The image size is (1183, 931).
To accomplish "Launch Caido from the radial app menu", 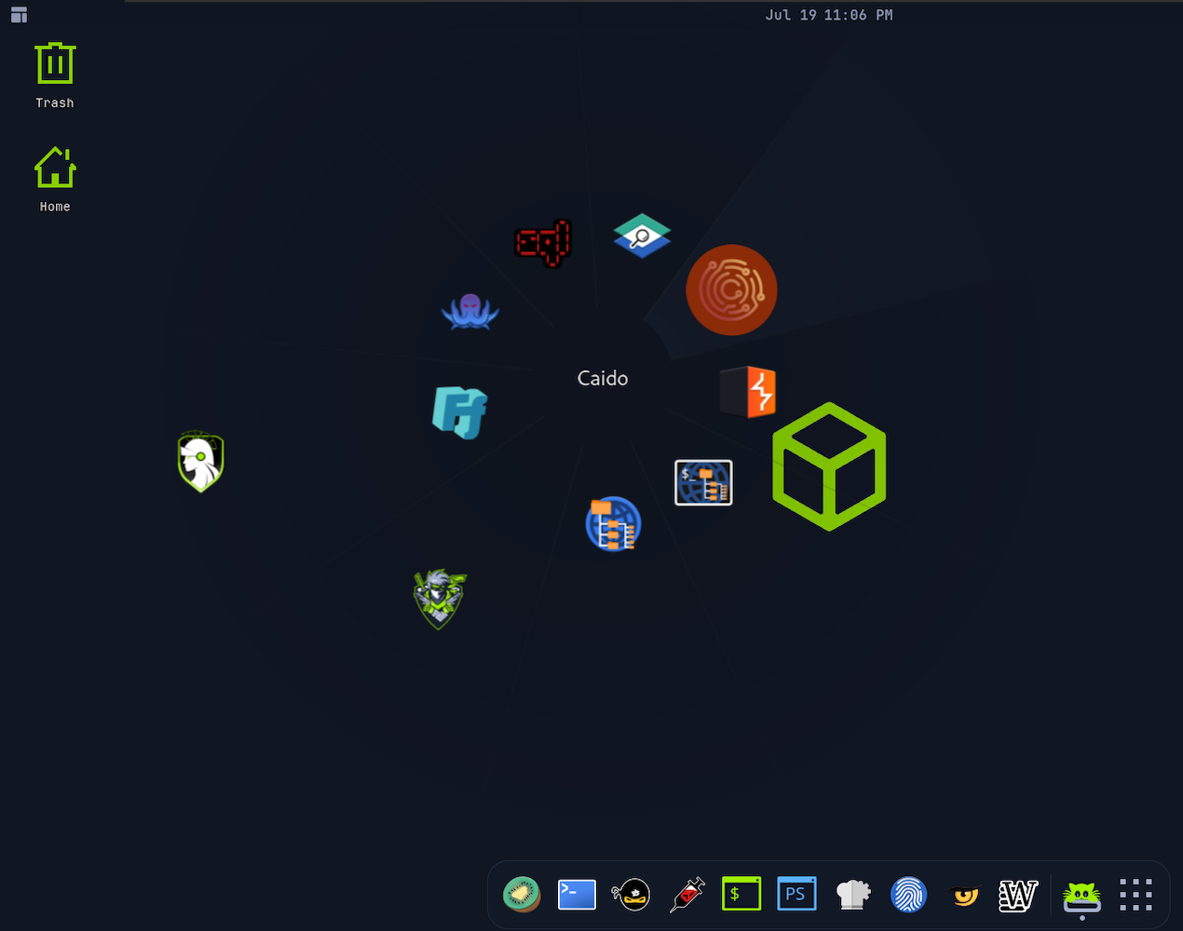I will coord(732,290).
